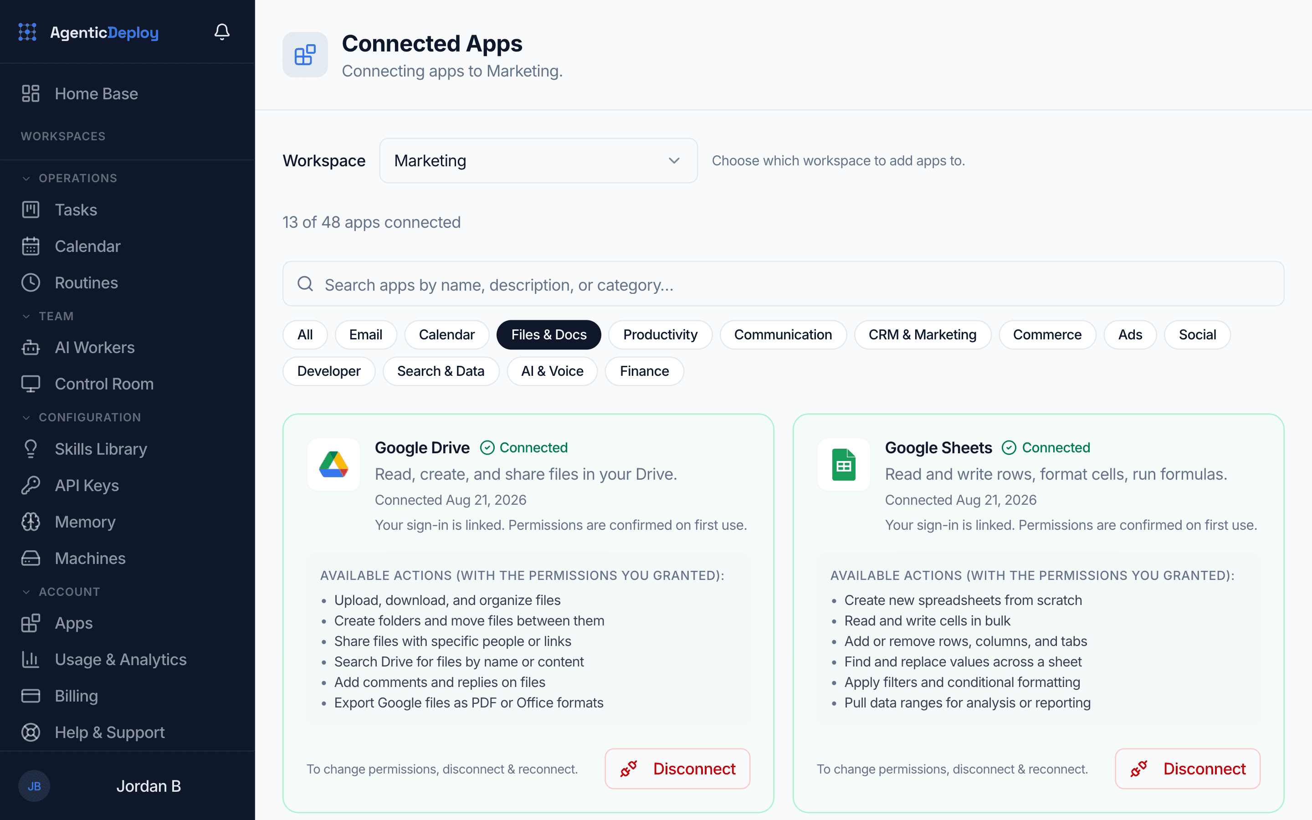Open Memory brain icon
The height and width of the screenshot is (820, 1312).
(x=31, y=522)
